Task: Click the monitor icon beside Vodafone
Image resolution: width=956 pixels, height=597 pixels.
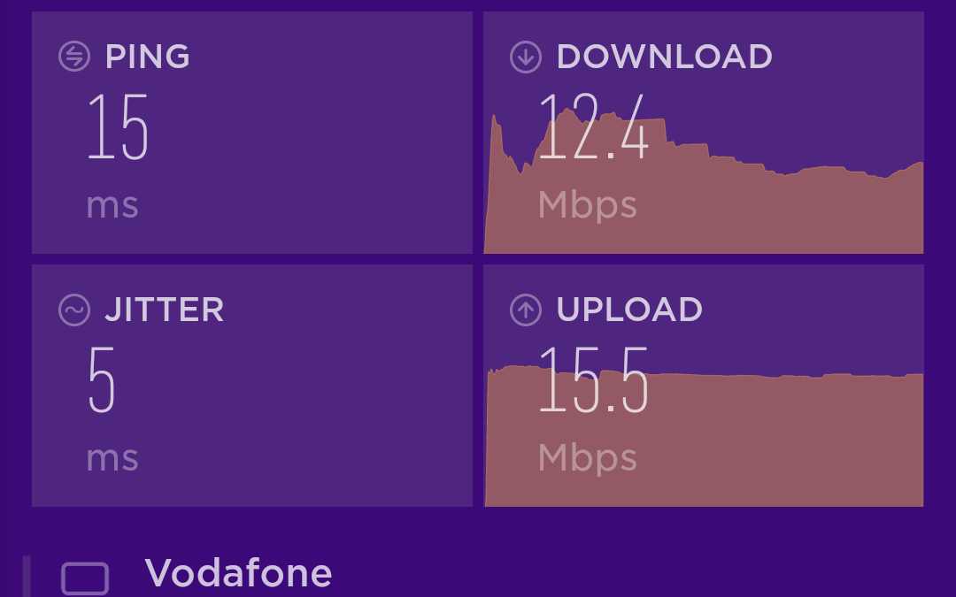Action: pos(85,578)
